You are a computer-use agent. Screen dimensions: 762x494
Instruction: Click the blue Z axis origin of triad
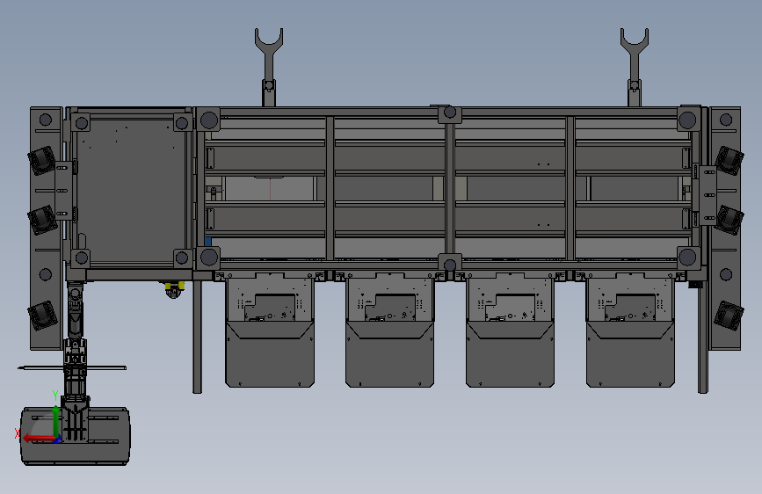(57, 440)
